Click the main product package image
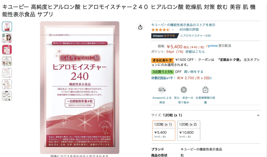The height and width of the screenshot is (157, 267). click(80, 88)
